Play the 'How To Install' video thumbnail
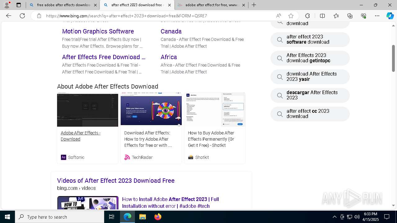The image size is (397, 223). [x=88, y=203]
